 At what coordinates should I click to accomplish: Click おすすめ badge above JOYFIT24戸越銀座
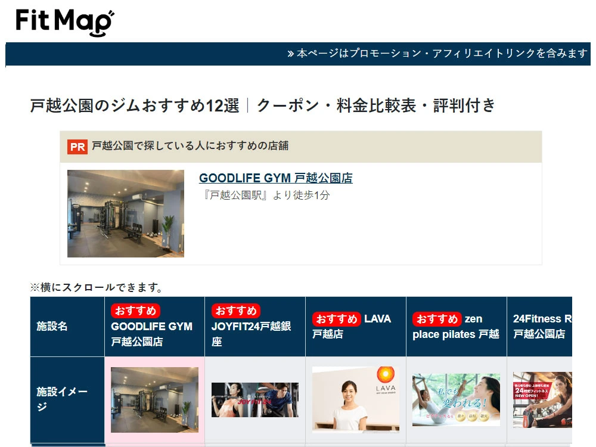tap(236, 311)
